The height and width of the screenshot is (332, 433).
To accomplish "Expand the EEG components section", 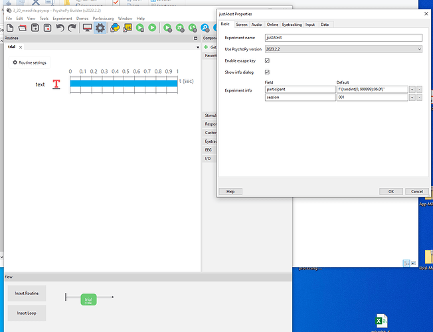I will coord(210,149).
